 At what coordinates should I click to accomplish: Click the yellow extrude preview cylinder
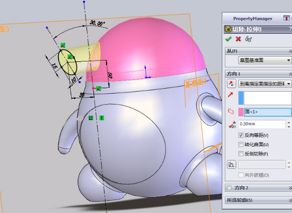coord(82,58)
